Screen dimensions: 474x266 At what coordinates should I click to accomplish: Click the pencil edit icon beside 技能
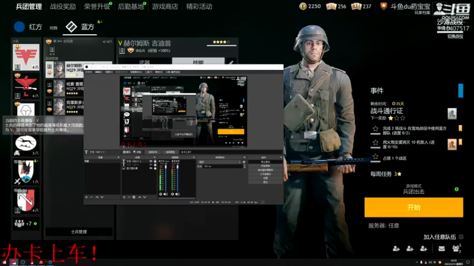click(230, 63)
